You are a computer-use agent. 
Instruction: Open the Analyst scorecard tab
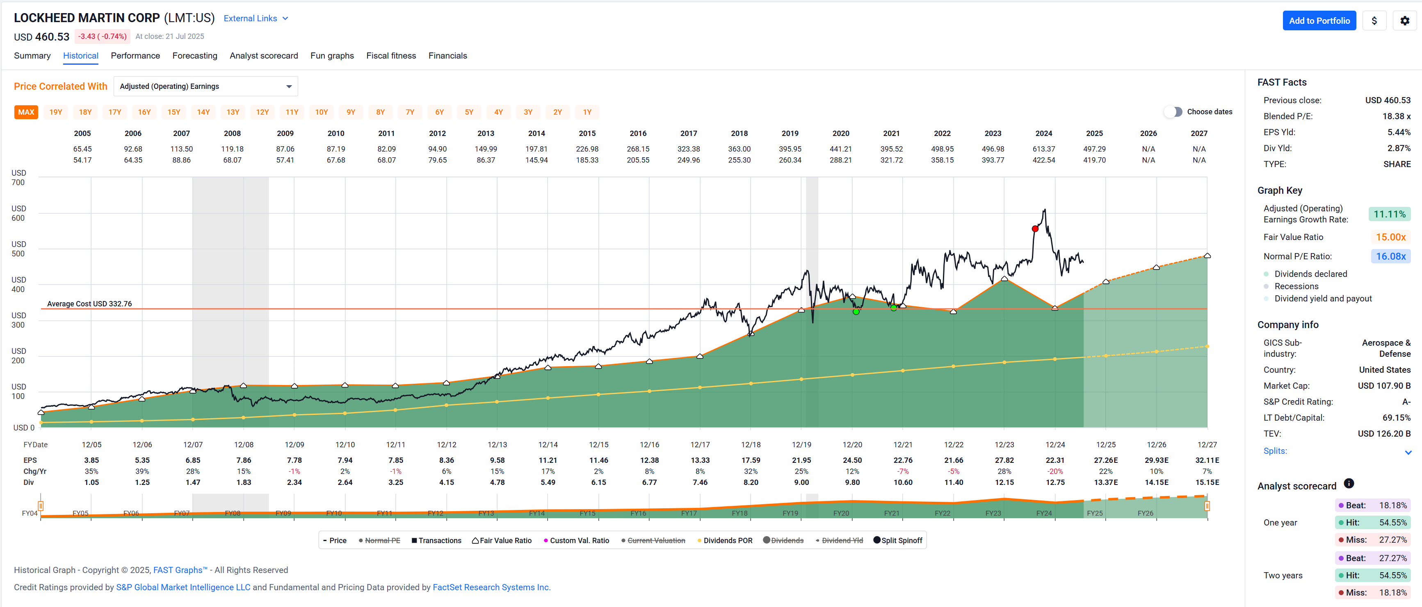(264, 56)
